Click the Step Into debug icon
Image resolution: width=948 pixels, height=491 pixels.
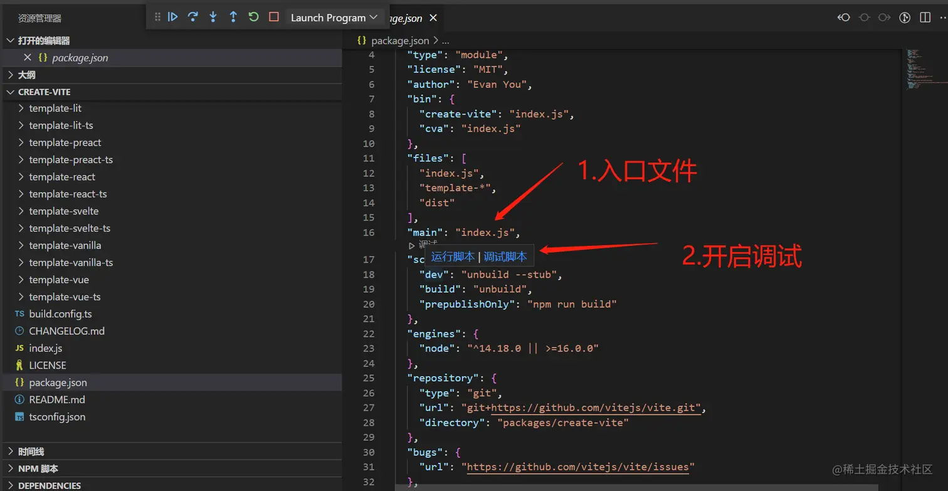[213, 17]
